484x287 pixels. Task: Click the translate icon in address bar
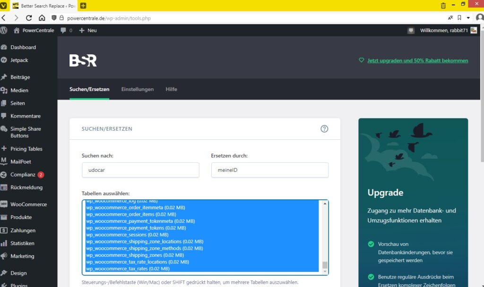(450, 18)
